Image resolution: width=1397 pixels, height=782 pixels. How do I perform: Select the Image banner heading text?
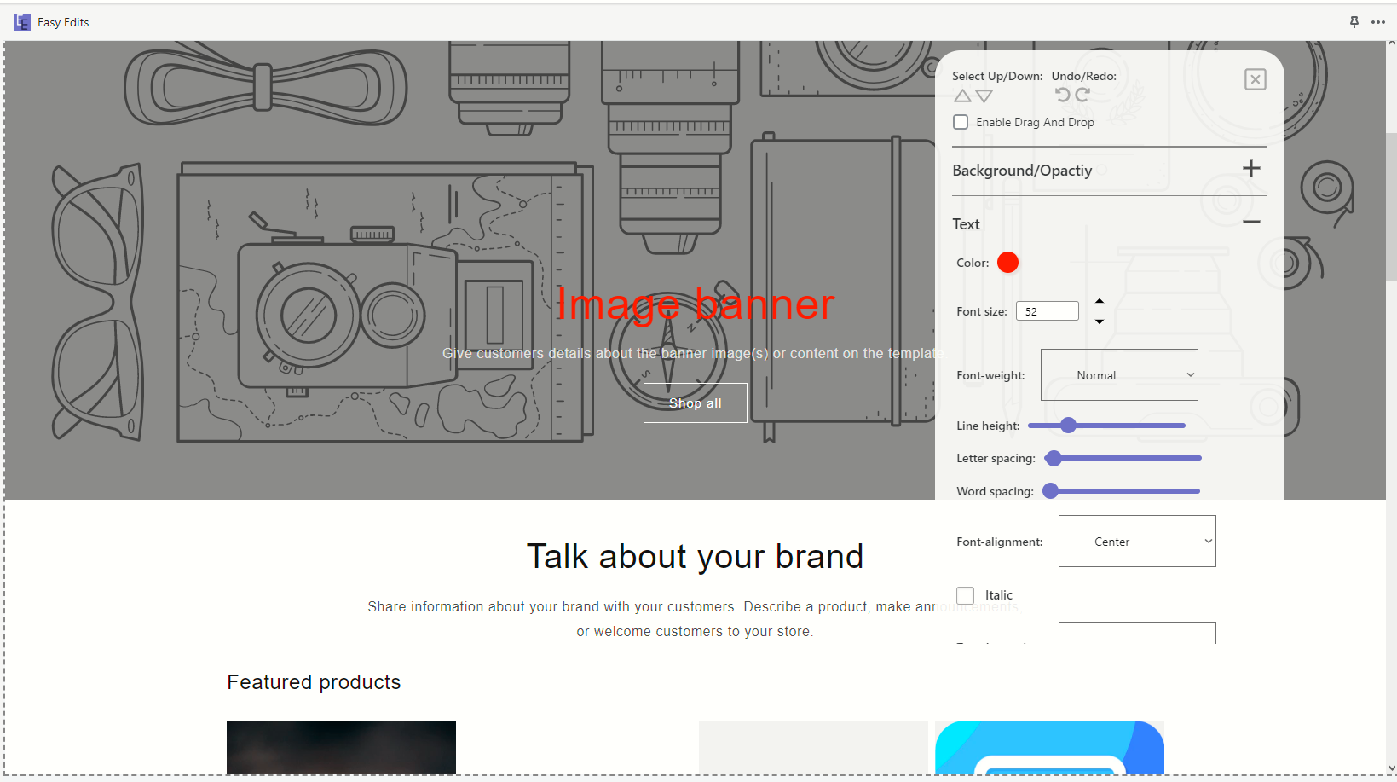(695, 304)
